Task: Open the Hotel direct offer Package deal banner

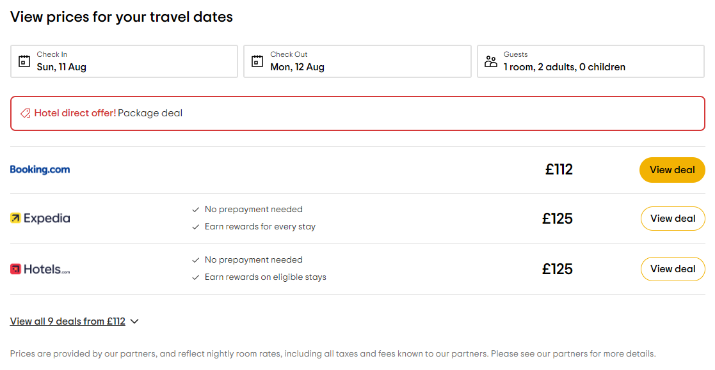Action: pyautogui.click(x=357, y=113)
